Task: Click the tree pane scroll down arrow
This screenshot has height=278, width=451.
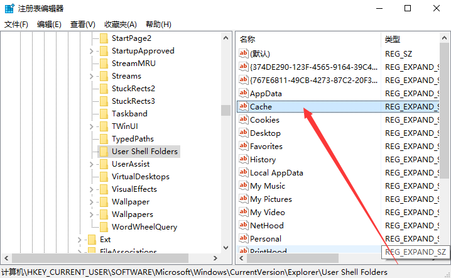Action: click(225, 248)
